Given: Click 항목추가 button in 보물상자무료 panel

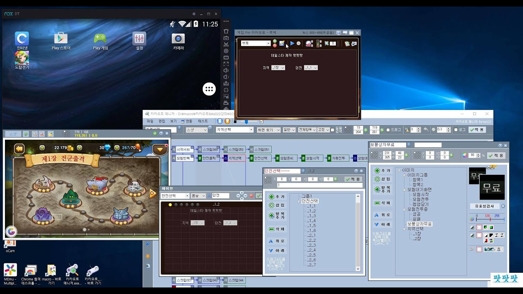Looking at the screenshot, I should (x=382, y=189).
